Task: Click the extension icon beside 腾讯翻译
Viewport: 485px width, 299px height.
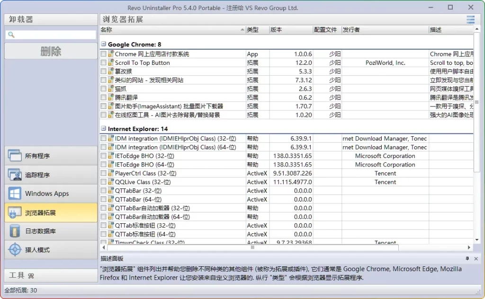Action: [x=111, y=97]
